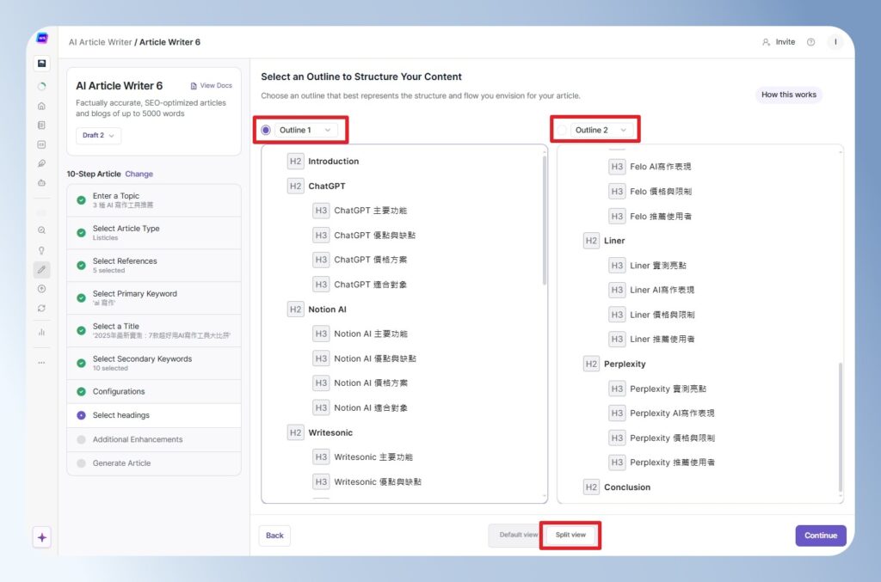Toggle the sidebar panel icon
This screenshot has width=881, height=582.
click(x=41, y=64)
